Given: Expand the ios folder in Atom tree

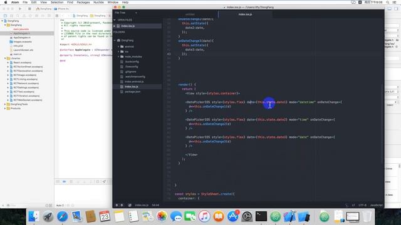Looking at the screenshot, I should click(118, 51).
